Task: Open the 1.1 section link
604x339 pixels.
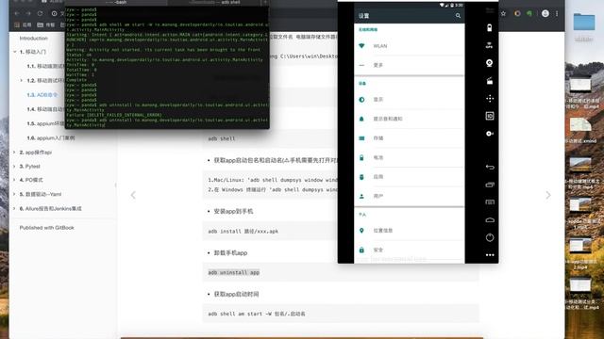Action: pyautogui.click(x=45, y=66)
